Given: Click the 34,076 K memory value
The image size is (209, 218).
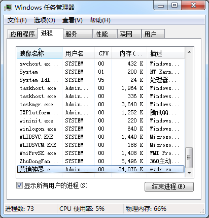Looking at the screenshot, I should [131, 169].
